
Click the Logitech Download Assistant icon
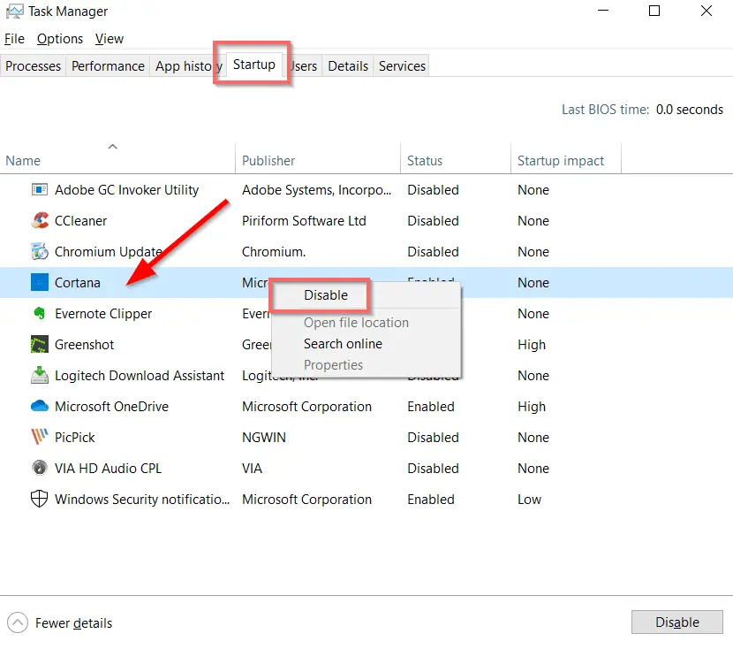pos(39,375)
